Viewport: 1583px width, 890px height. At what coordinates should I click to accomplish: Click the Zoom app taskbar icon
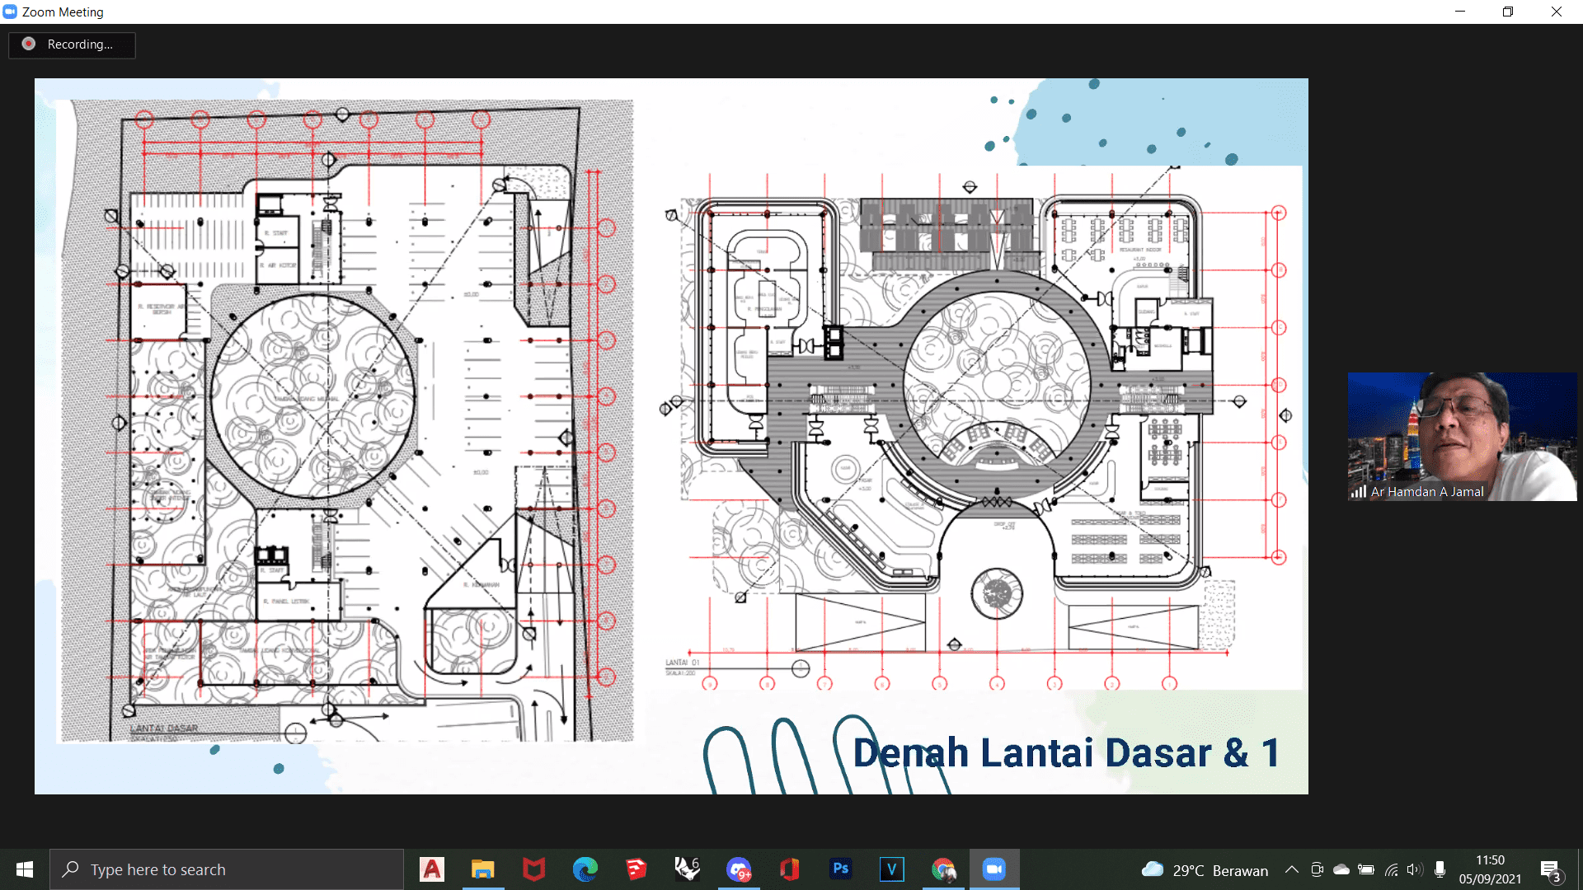(994, 869)
